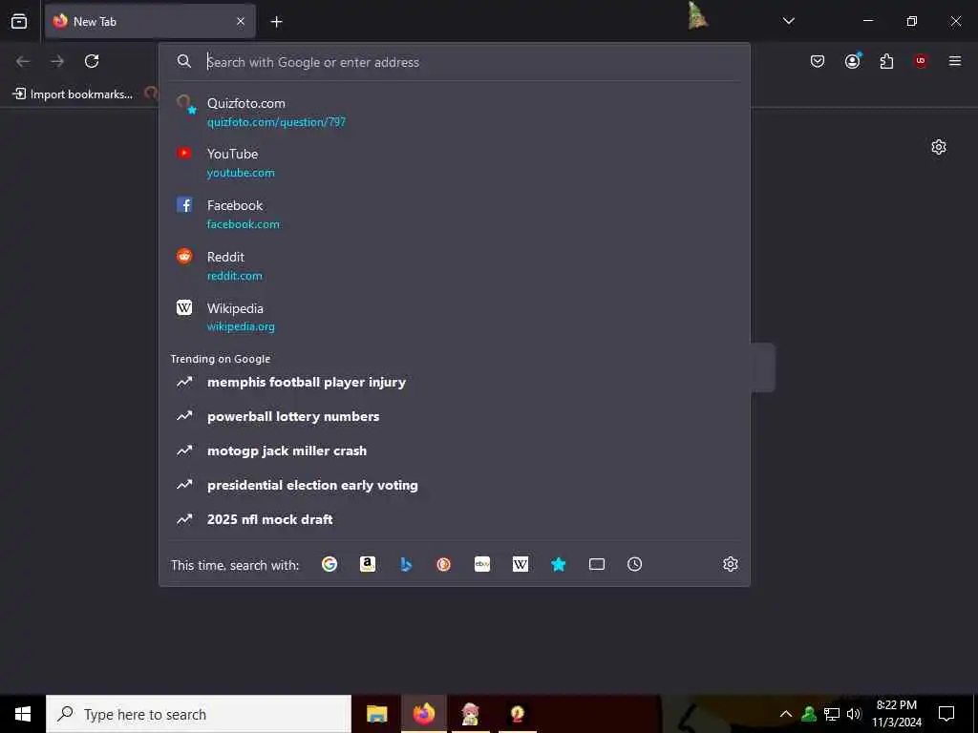This screenshot has height=733, width=978.
Task: Search open tabs with the tab icon
Action: (x=597, y=564)
